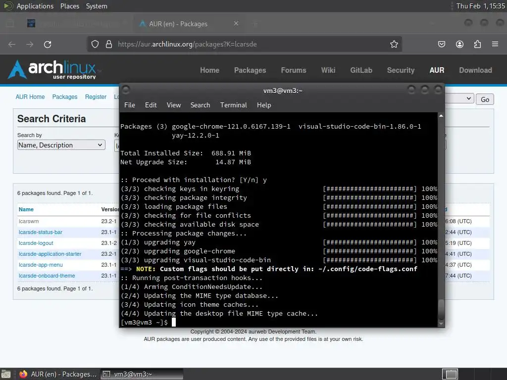Click the terminal scrollbar up arrow
Viewport: 507px width, 380px height.
441,116
